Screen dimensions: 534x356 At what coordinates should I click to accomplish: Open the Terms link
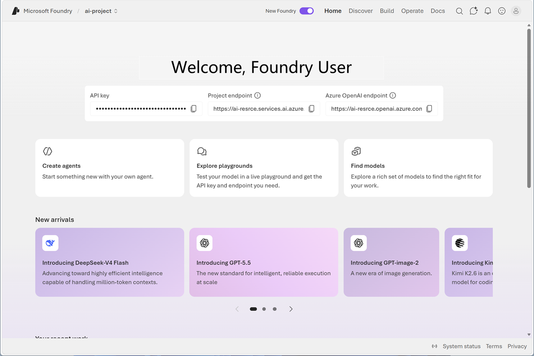pyautogui.click(x=494, y=346)
